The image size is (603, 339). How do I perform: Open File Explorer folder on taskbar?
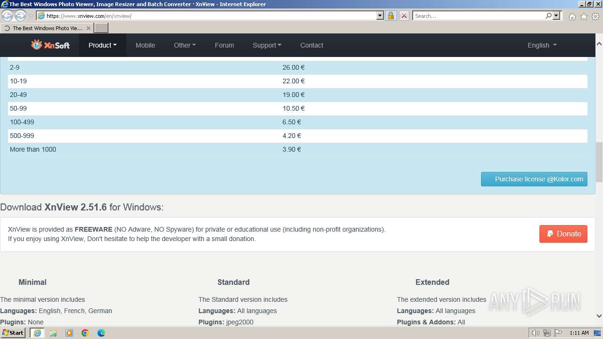click(x=53, y=333)
